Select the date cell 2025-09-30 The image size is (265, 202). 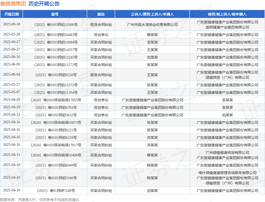tap(11, 24)
